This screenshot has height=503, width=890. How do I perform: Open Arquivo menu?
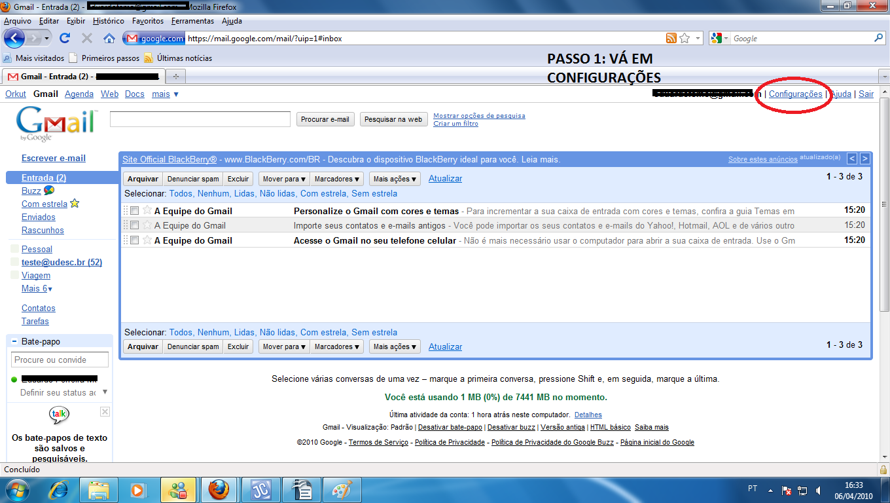click(18, 21)
